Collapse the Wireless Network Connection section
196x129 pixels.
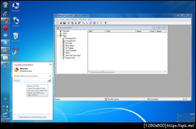50,76
